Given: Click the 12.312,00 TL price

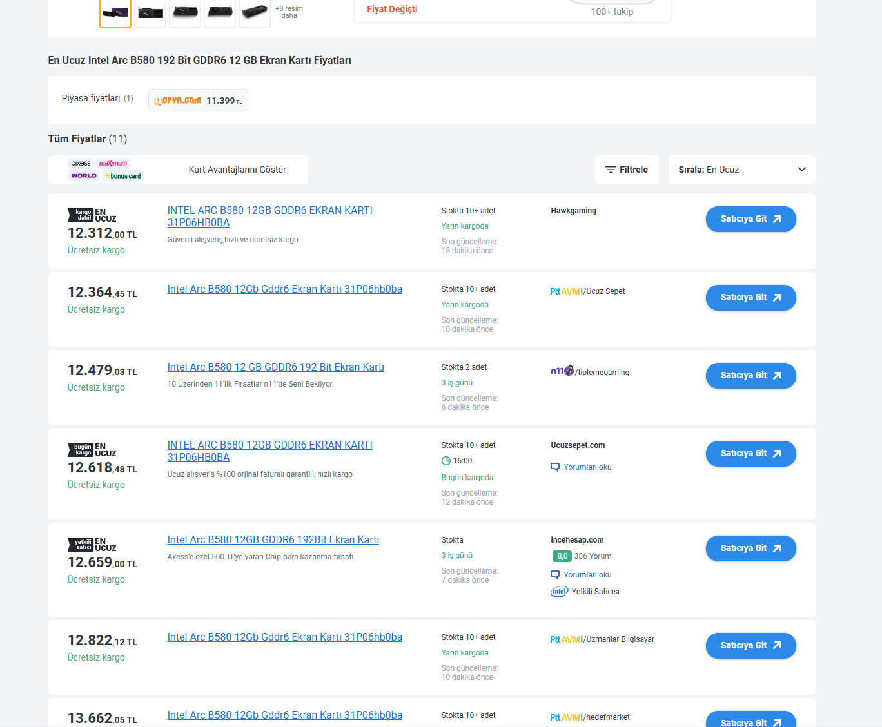Looking at the screenshot, I should pos(103,233).
